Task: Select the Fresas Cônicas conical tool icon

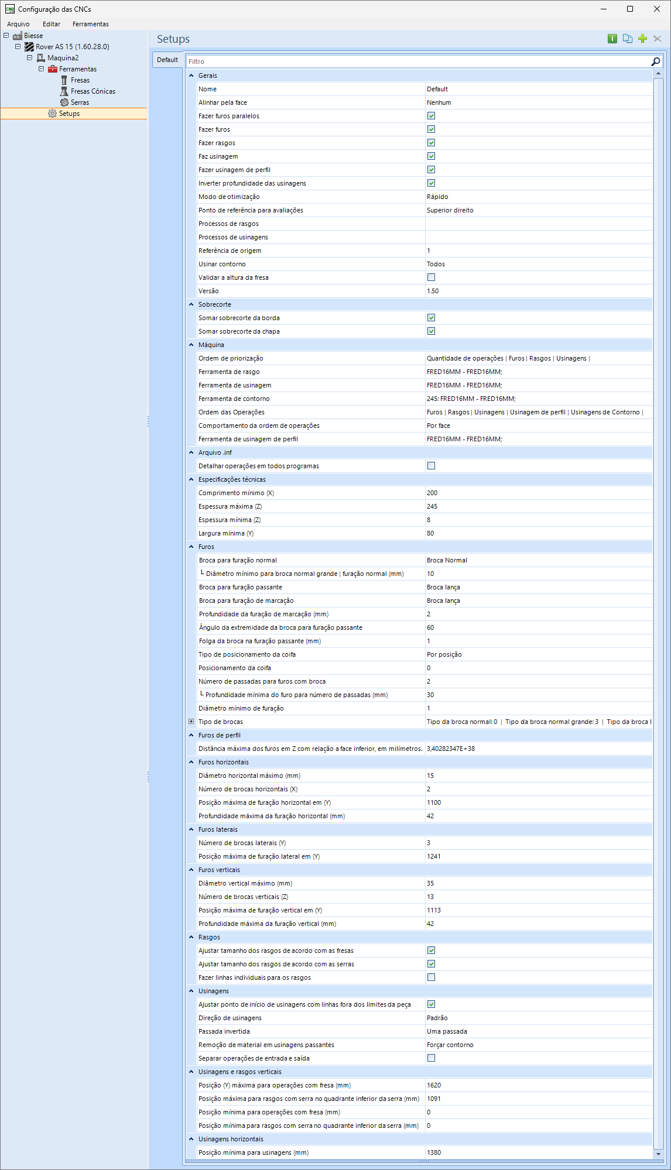Action: pos(64,91)
